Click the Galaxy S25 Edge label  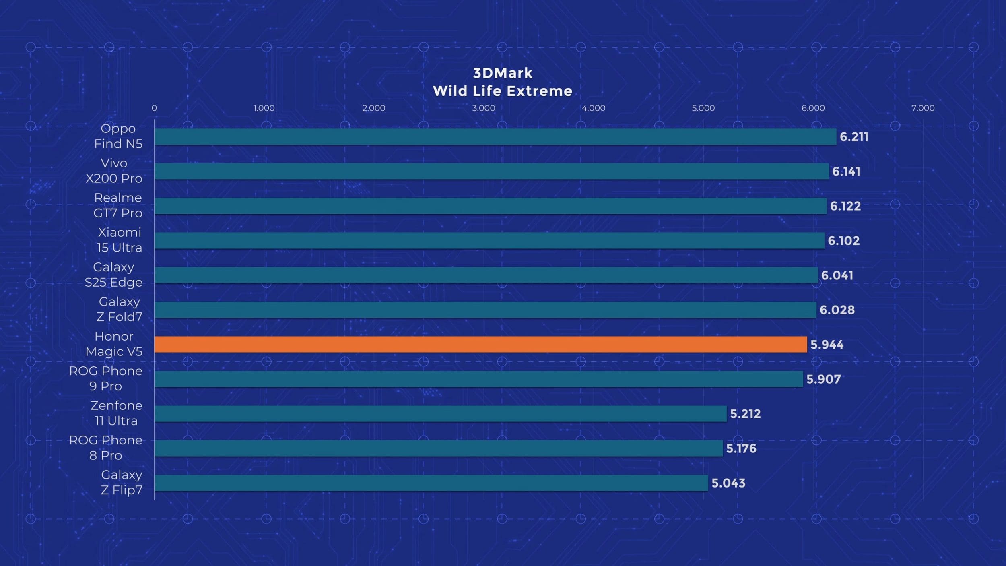[x=113, y=275]
